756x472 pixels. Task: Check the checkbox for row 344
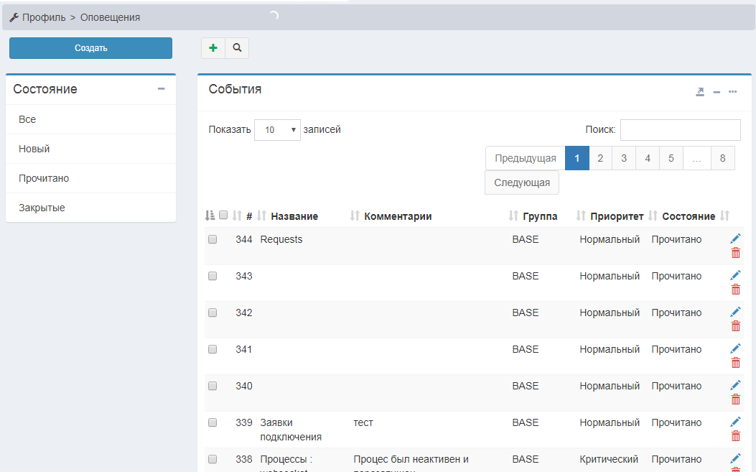(213, 240)
